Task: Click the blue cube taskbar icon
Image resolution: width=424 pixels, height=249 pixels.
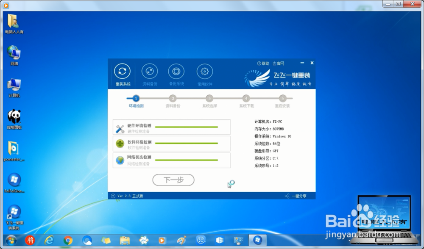Action: point(220,240)
